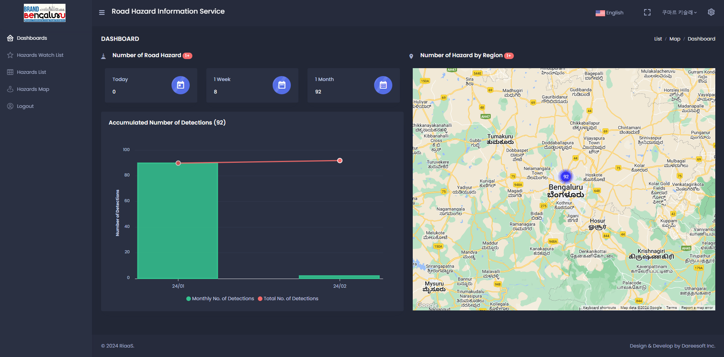The height and width of the screenshot is (357, 724).
Task: Open Hazards Map from sidebar
Action: point(33,89)
